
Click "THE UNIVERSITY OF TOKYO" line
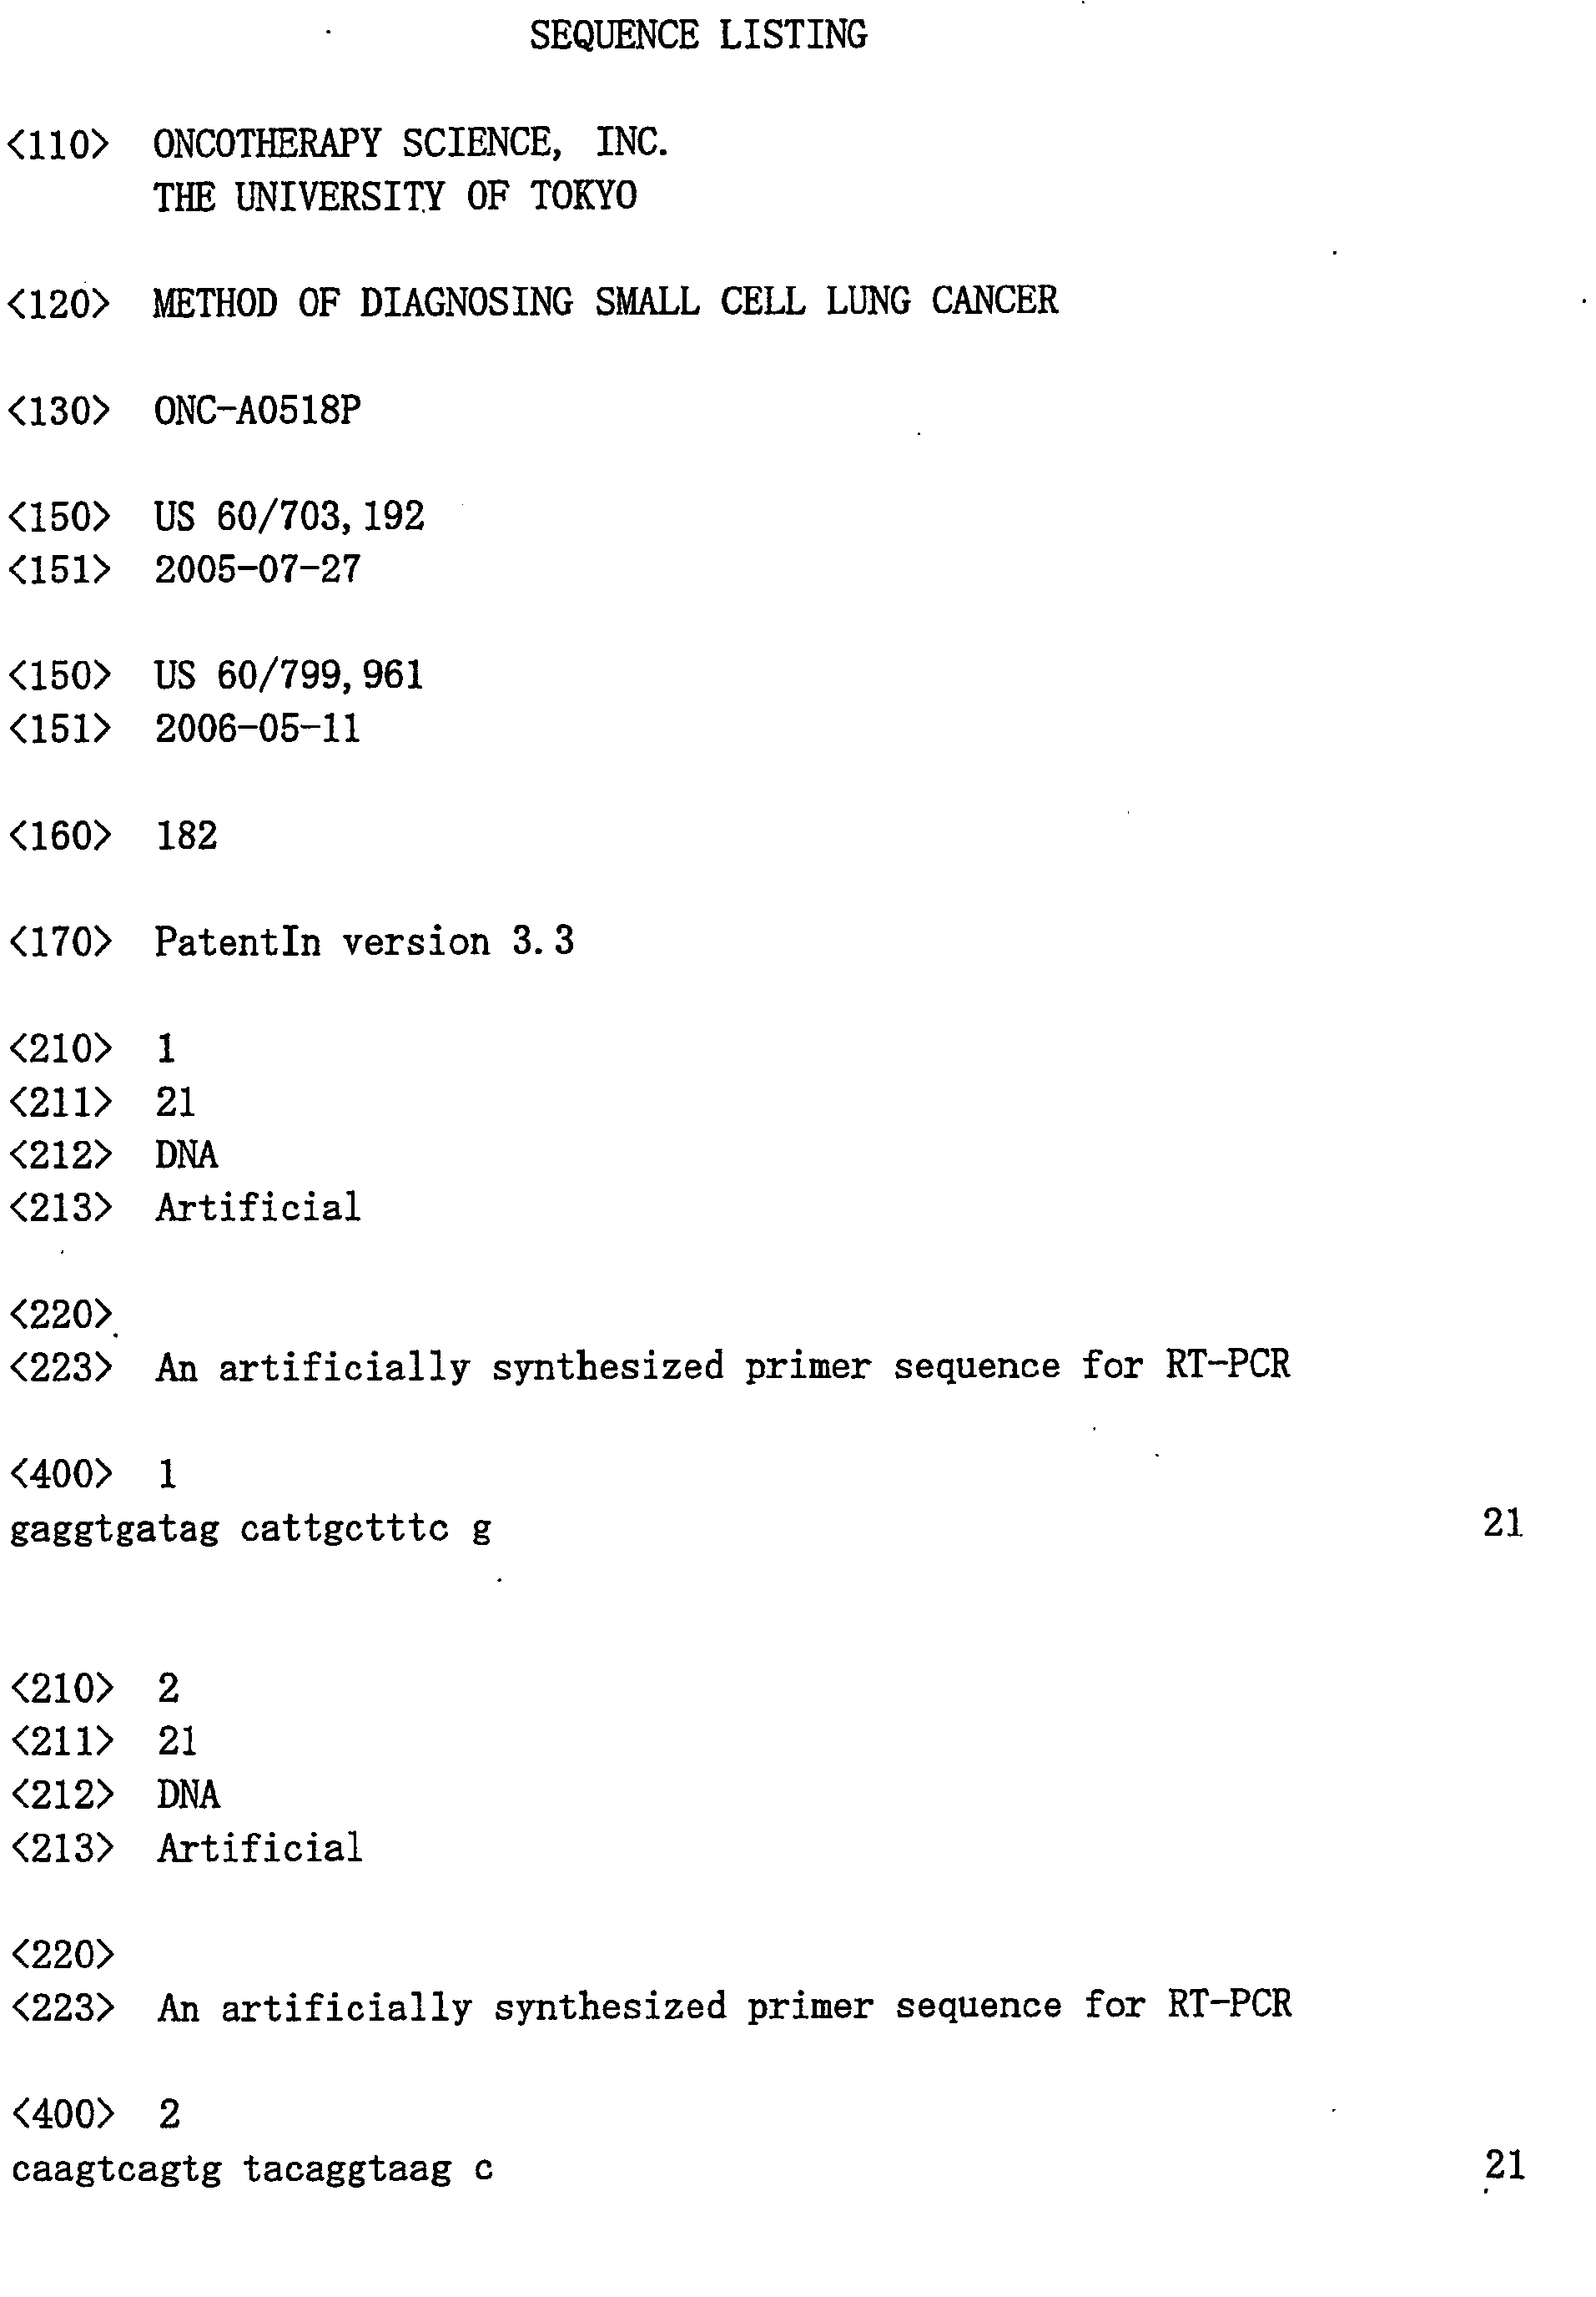pos(395,196)
